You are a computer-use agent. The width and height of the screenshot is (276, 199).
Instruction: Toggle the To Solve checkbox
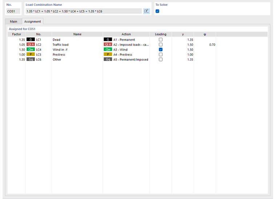[157, 11]
